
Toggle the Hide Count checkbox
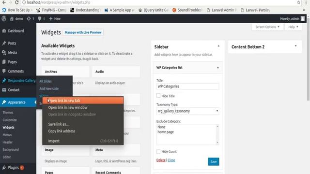[158, 151]
